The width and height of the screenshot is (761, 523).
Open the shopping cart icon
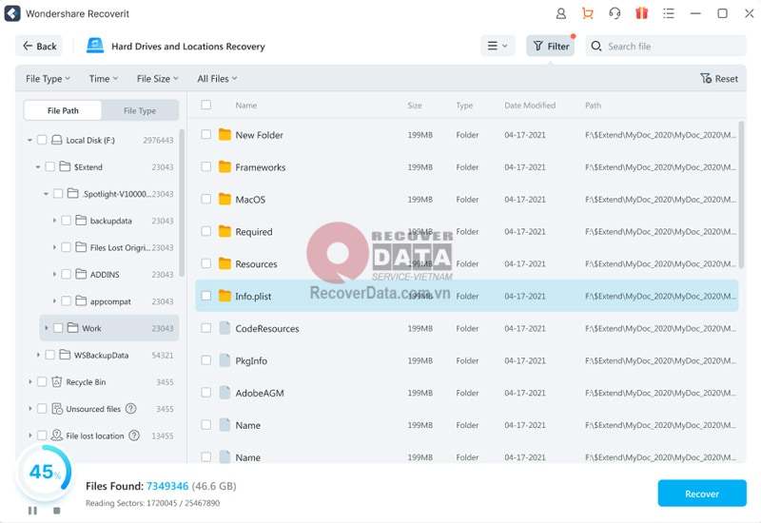pyautogui.click(x=587, y=13)
